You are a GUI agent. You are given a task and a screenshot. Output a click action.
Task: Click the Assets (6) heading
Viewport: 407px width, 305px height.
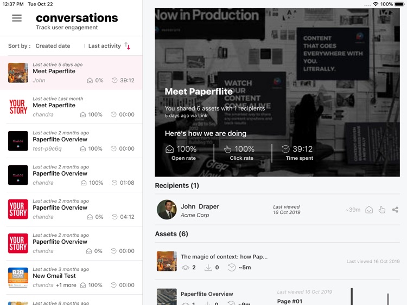click(171, 234)
